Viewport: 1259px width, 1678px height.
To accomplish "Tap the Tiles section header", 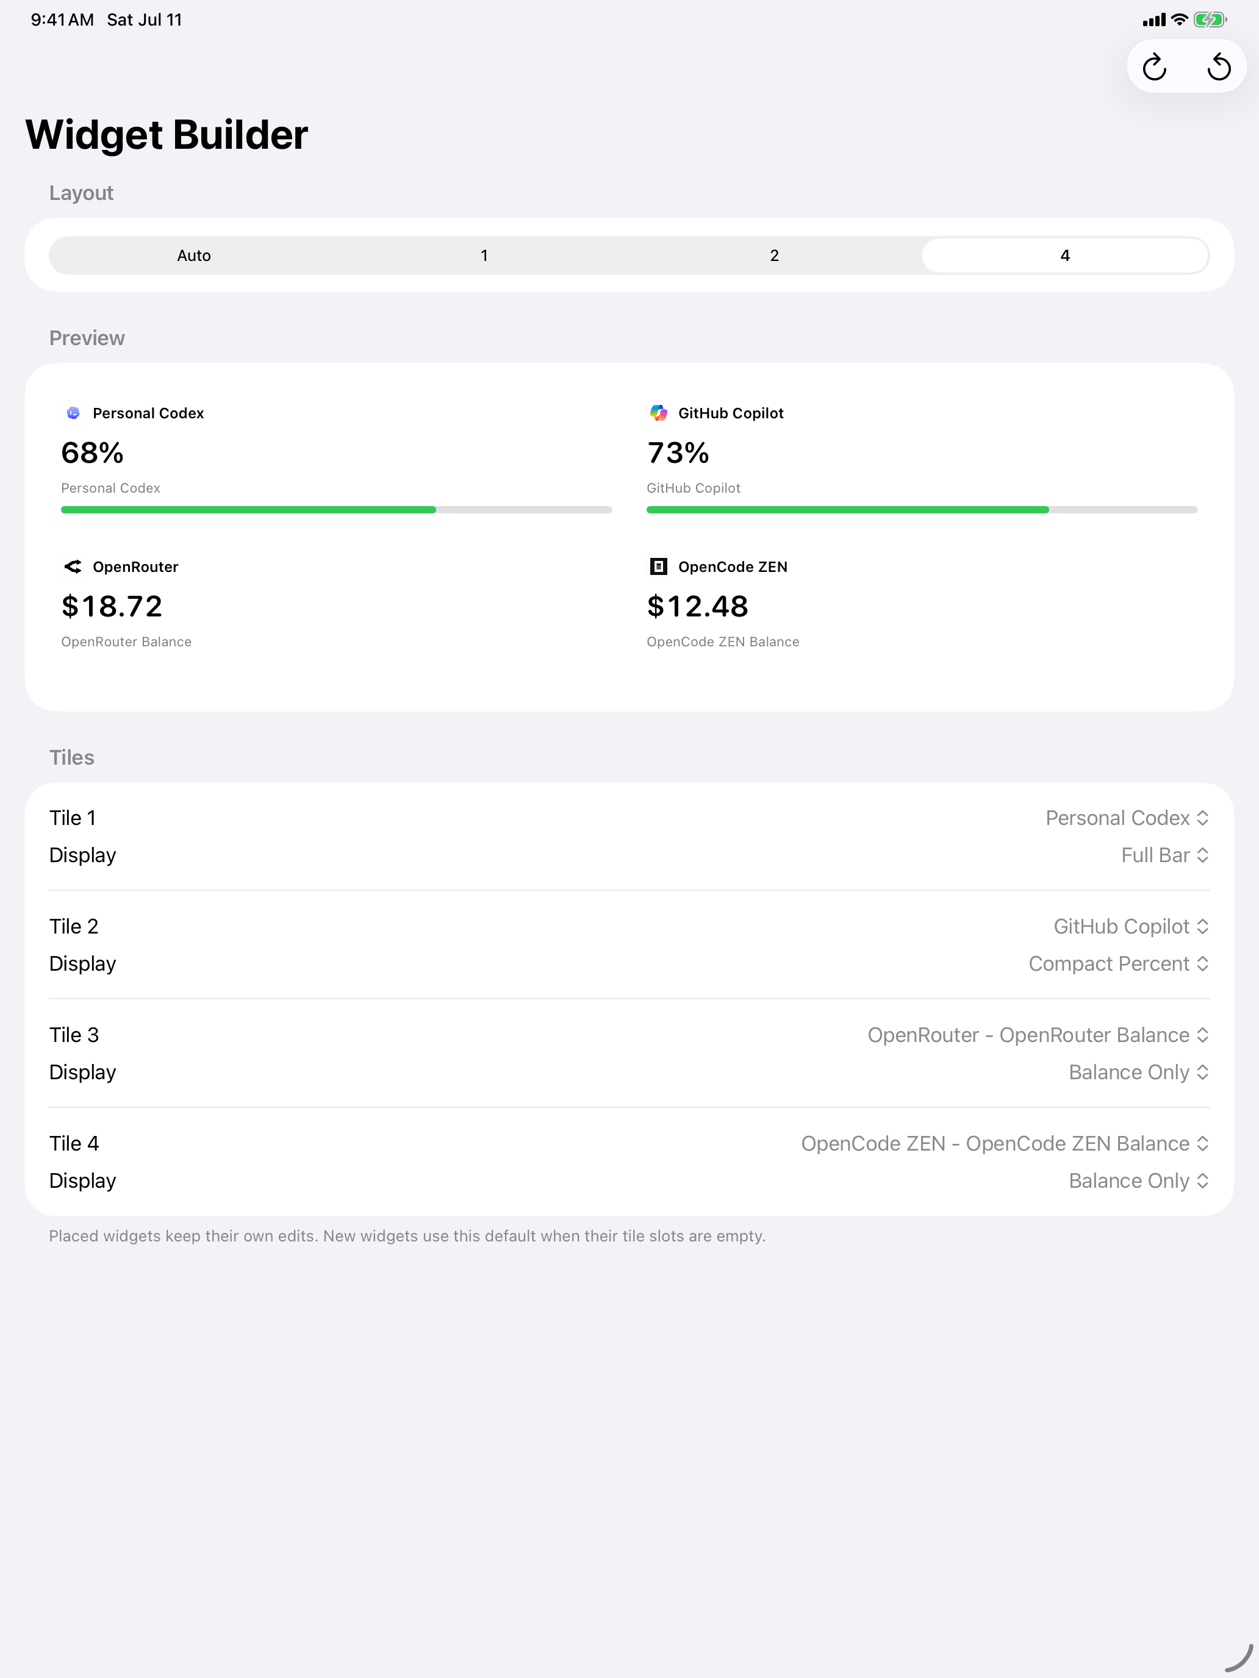I will pyautogui.click(x=71, y=758).
